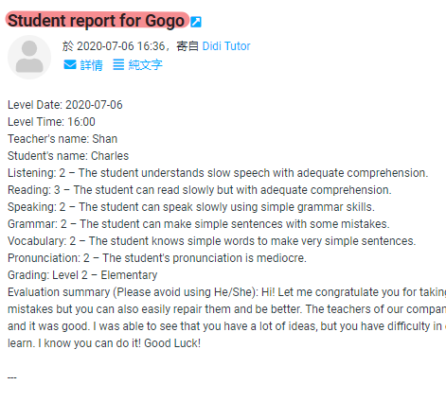
Task: Click the Student report for Gogo title
Action: (96, 21)
